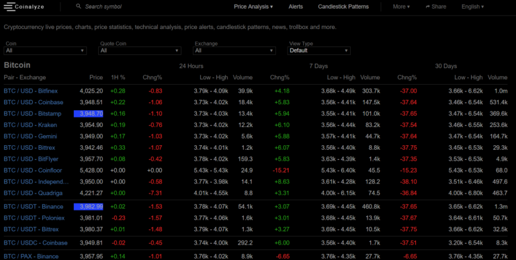
Task: Open BTC / USD - Bitfinex pair
Action: tap(31, 91)
